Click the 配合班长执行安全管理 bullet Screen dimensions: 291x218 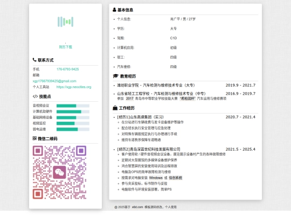(x=146, y=128)
